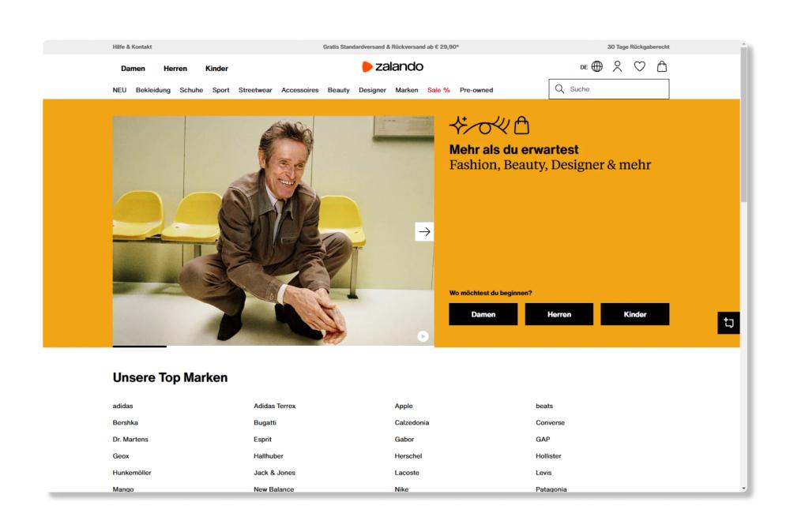Open the user account icon
This screenshot has height=532, width=790.
click(617, 66)
